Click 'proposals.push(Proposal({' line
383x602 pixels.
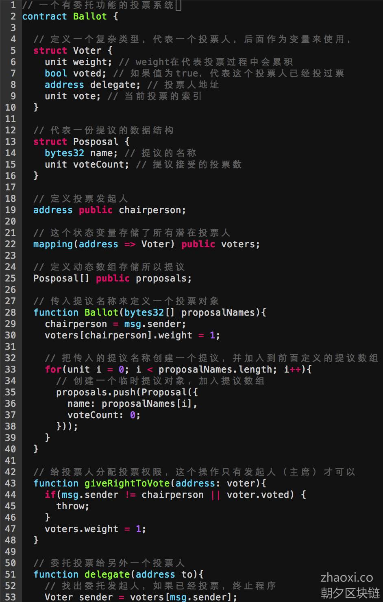tap(127, 392)
